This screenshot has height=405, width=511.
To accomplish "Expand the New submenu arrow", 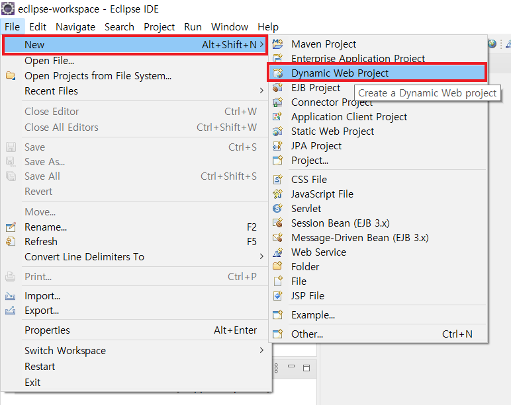I will [261, 44].
